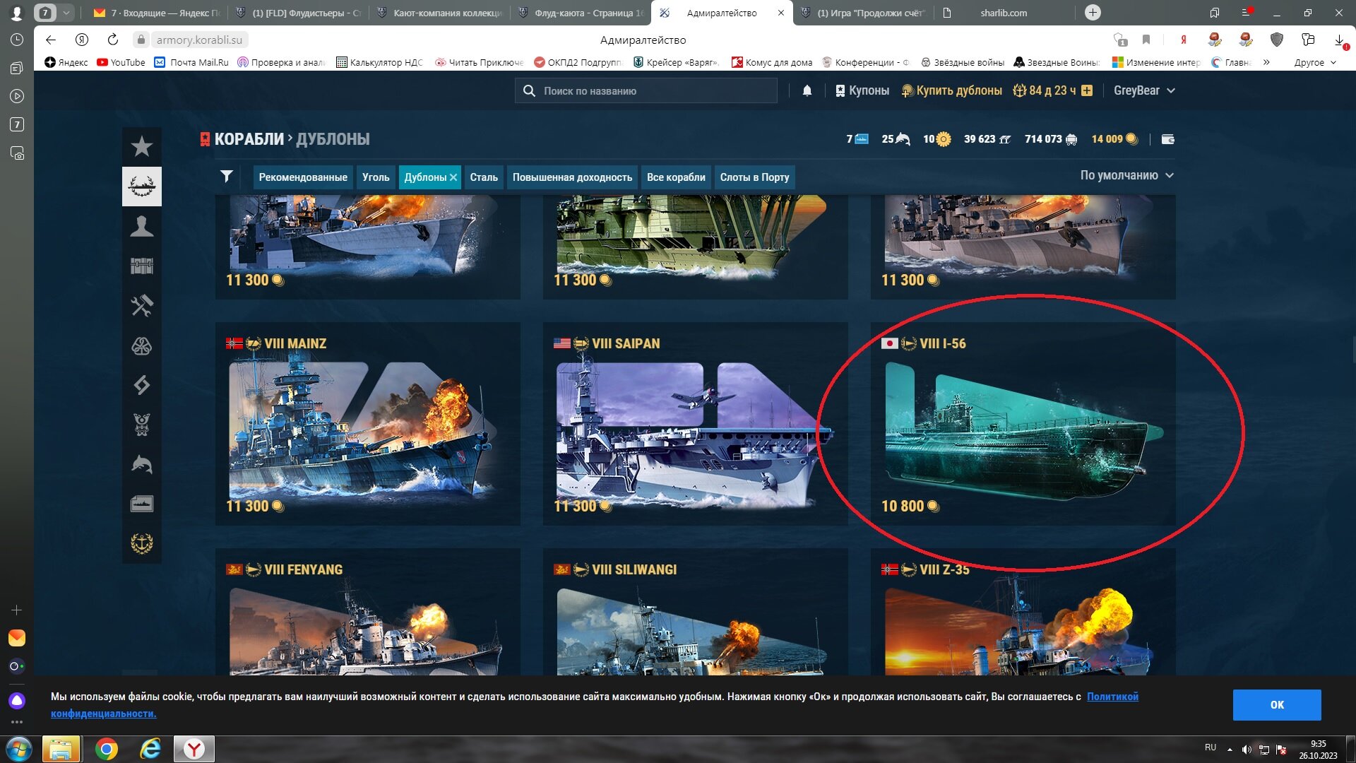Open the GreyBear account dropdown
The width and height of the screenshot is (1356, 763).
tap(1144, 90)
